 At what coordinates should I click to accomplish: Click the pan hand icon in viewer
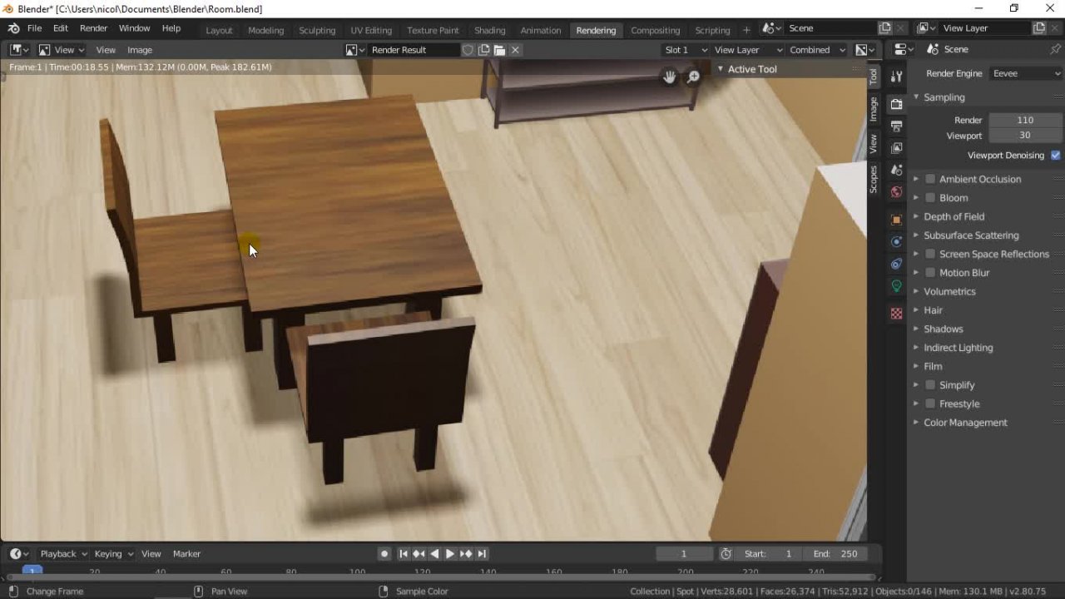(x=670, y=77)
